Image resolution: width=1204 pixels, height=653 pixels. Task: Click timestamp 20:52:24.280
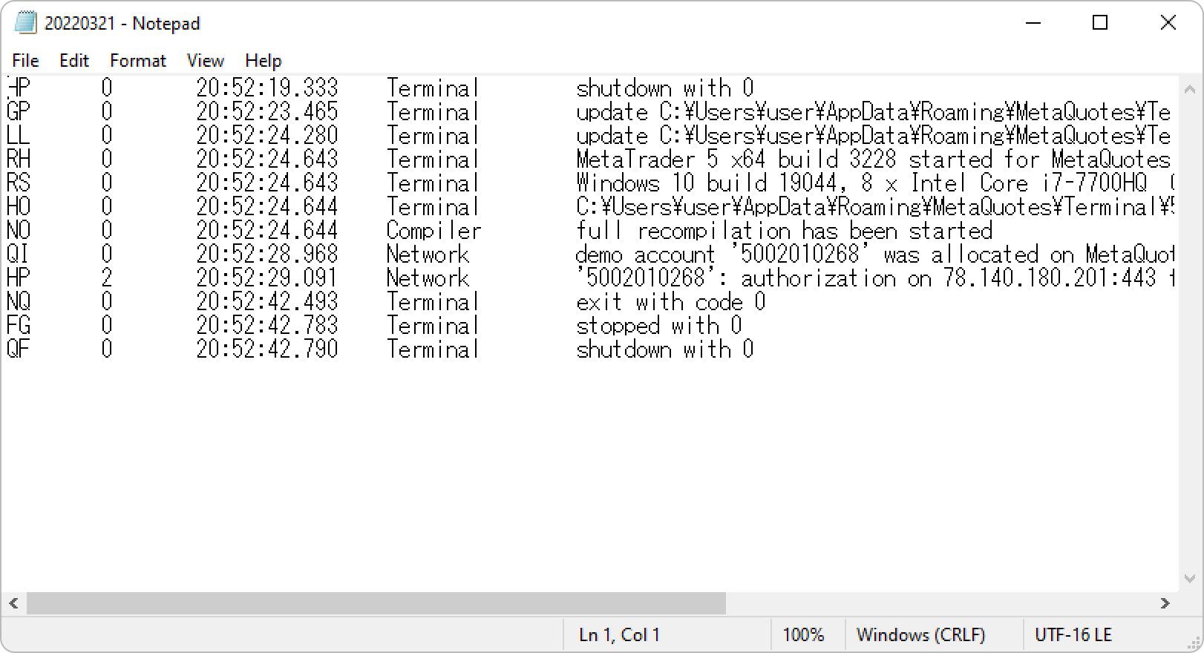tap(267, 136)
